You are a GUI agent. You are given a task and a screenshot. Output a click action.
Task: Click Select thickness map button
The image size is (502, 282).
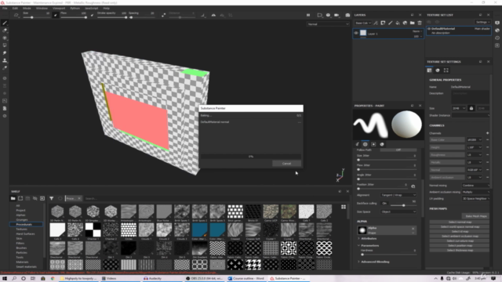[x=460, y=251]
